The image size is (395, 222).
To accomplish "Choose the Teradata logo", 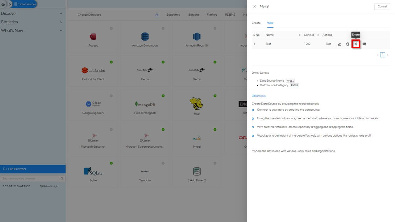I will [x=145, y=171].
